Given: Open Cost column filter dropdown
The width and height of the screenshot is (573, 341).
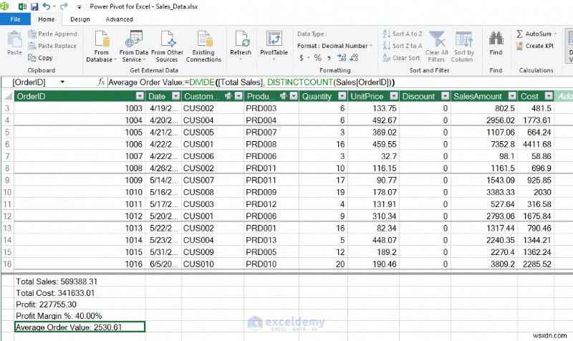Looking at the screenshot, I should tap(549, 96).
